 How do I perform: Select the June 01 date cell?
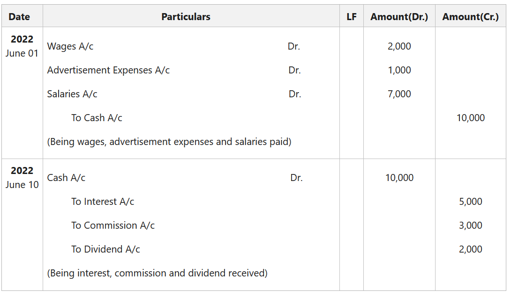(x=22, y=46)
